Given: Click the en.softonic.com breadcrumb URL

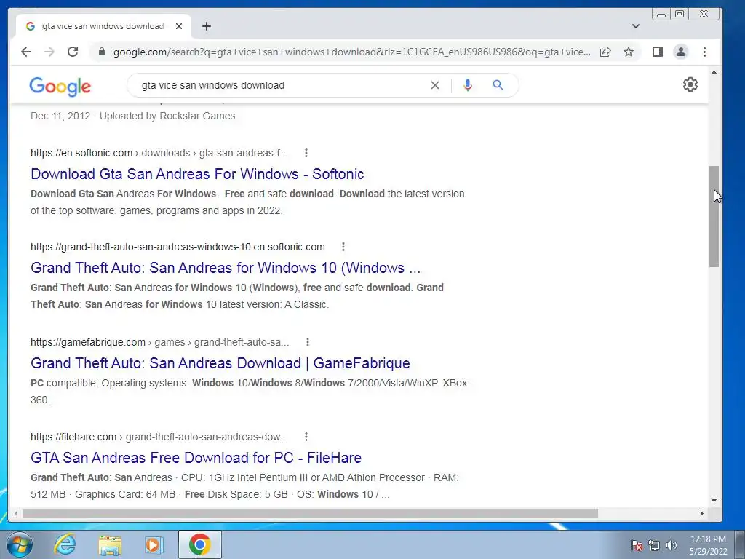Looking at the screenshot, I should (x=159, y=153).
